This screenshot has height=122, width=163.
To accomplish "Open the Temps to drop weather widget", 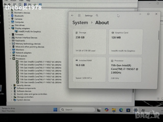I will 8,110.
